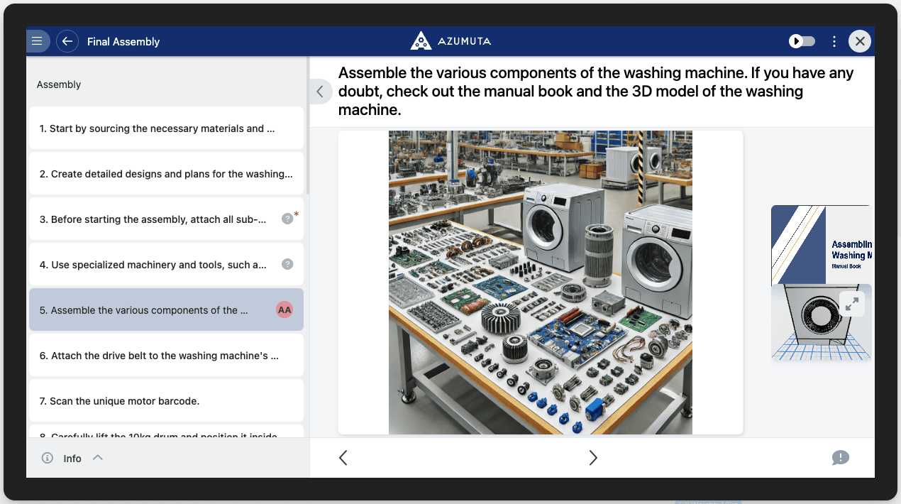Expand the 3D model to fullscreen
The height and width of the screenshot is (504, 901).
point(851,304)
